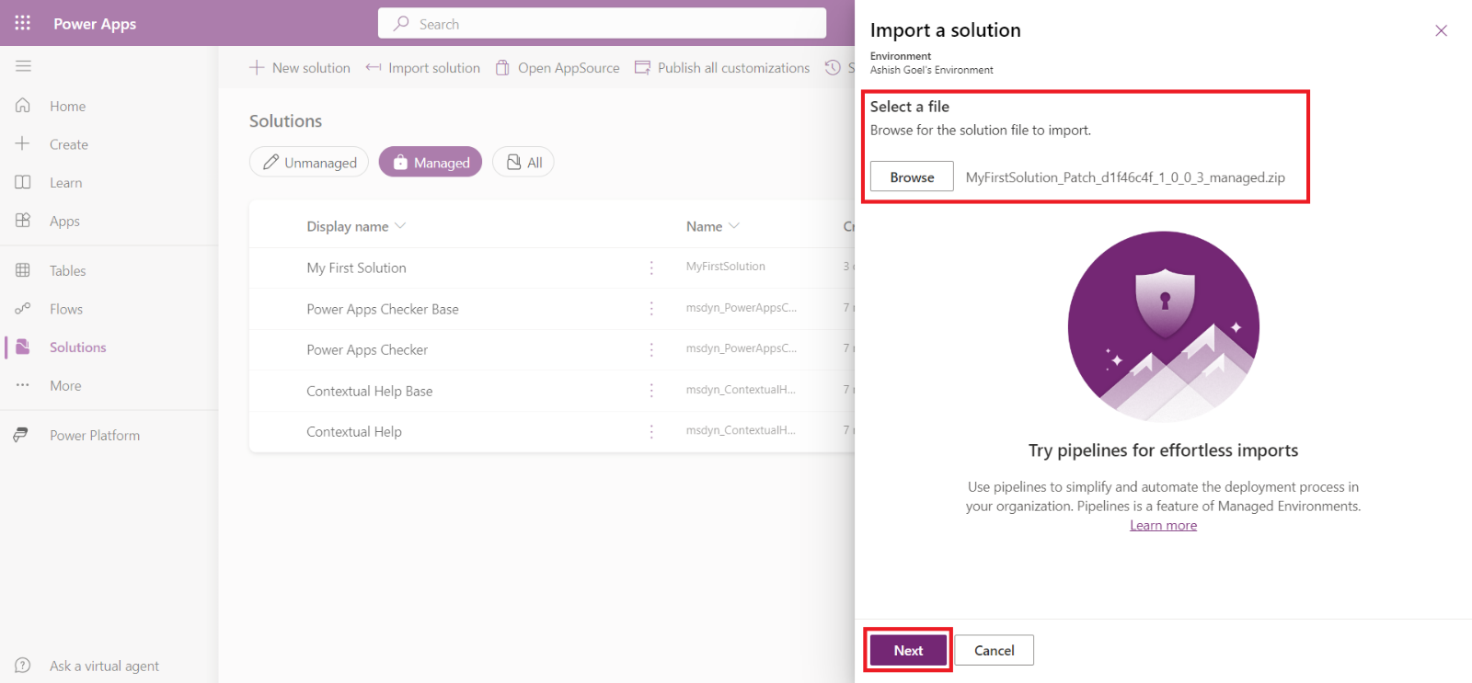Open Flows icon in left navigation
Viewport: 1472px width, 683px height.
pyautogui.click(x=23, y=309)
